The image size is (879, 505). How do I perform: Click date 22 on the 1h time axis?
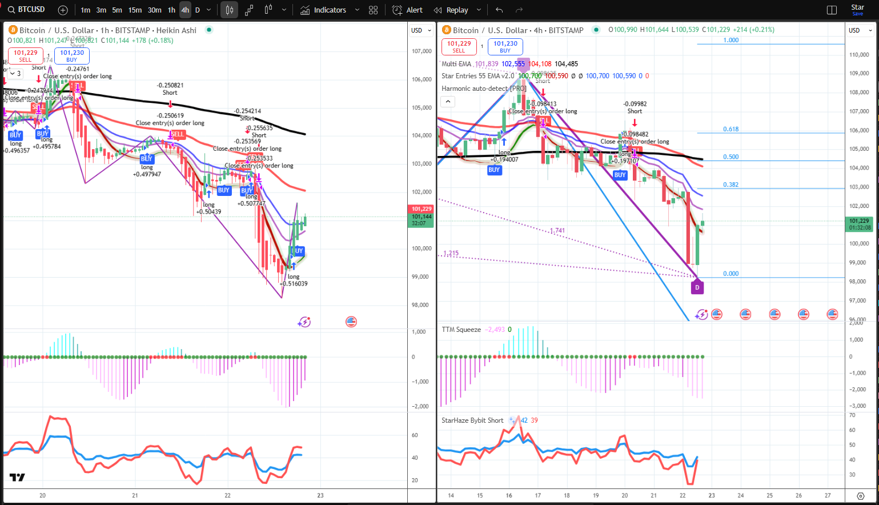coord(227,495)
